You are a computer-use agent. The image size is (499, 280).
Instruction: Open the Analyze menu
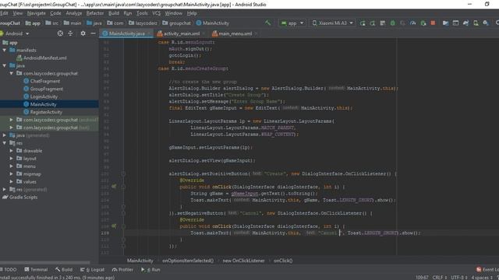(x=74, y=13)
